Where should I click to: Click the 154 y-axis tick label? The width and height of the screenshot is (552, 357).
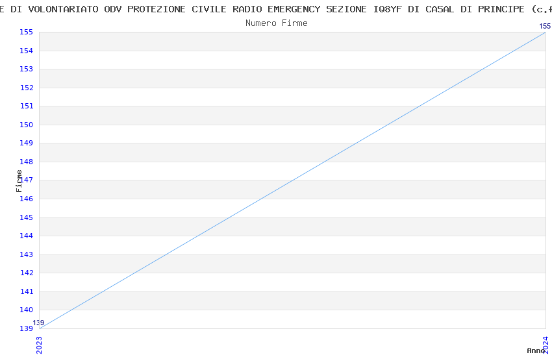click(27, 51)
